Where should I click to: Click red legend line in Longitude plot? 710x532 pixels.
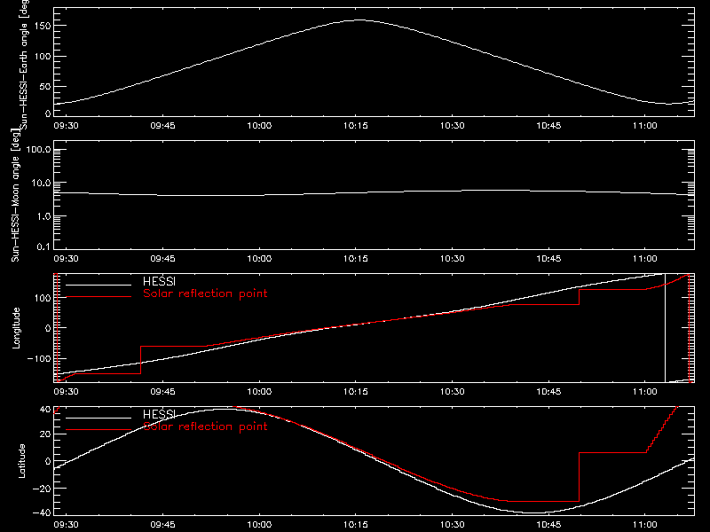[99, 297]
